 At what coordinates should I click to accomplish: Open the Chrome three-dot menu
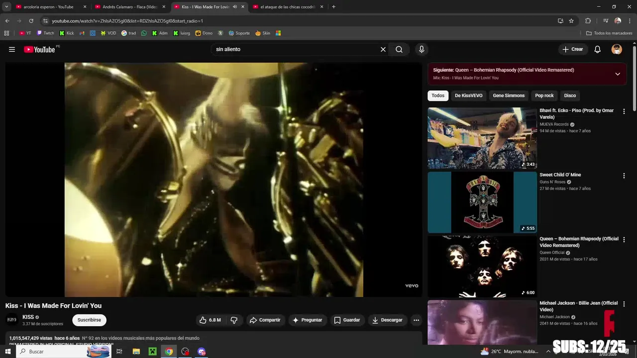tap(630, 21)
